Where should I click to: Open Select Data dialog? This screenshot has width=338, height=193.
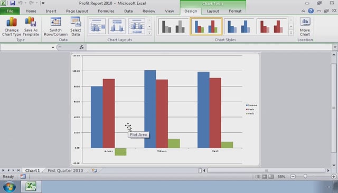[76, 27]
